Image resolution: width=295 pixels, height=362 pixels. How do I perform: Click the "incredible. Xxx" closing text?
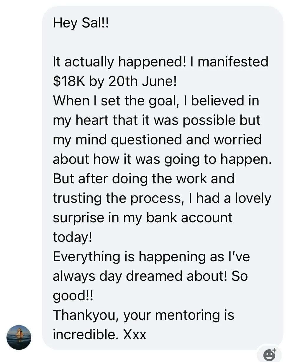[x=99, y=335]
